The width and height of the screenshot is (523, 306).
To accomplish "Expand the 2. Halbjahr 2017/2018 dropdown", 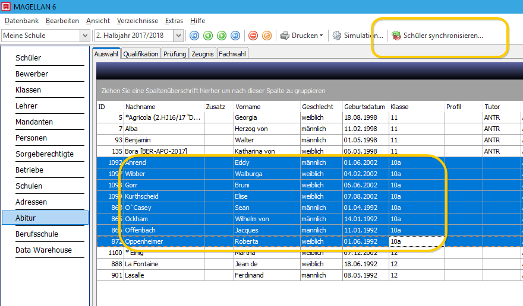I will coord(178,36).
